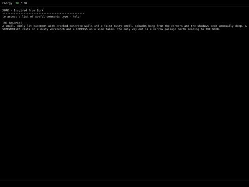Click the 'Energy:' label
This screenshot has width=249, height=187.
[8, 3]
